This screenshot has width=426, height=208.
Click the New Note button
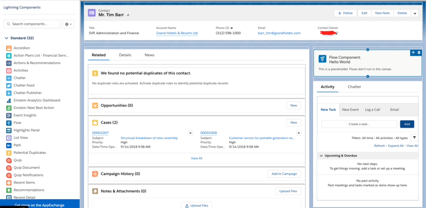click(x=382, y=13)
